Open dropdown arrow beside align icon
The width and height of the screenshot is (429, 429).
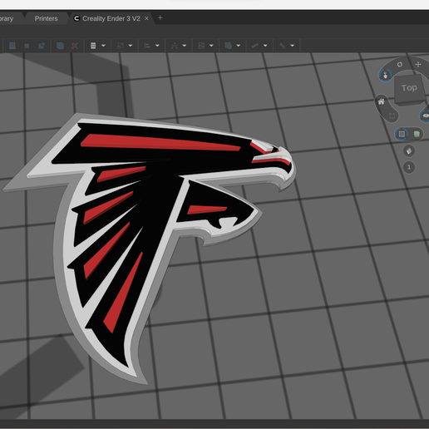pos(157,46)
